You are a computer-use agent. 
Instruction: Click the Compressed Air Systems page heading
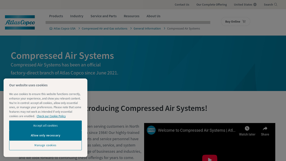(x=62, y=55)
